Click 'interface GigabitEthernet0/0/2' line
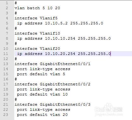The width and height of the screenshot is (132, 120). 53,84
